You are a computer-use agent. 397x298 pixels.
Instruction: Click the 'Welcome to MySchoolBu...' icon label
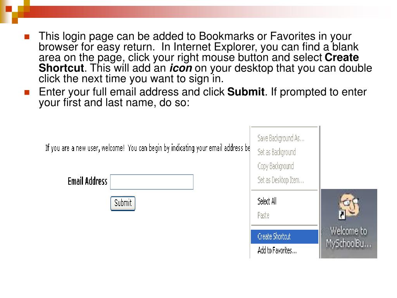pos(349,237)
